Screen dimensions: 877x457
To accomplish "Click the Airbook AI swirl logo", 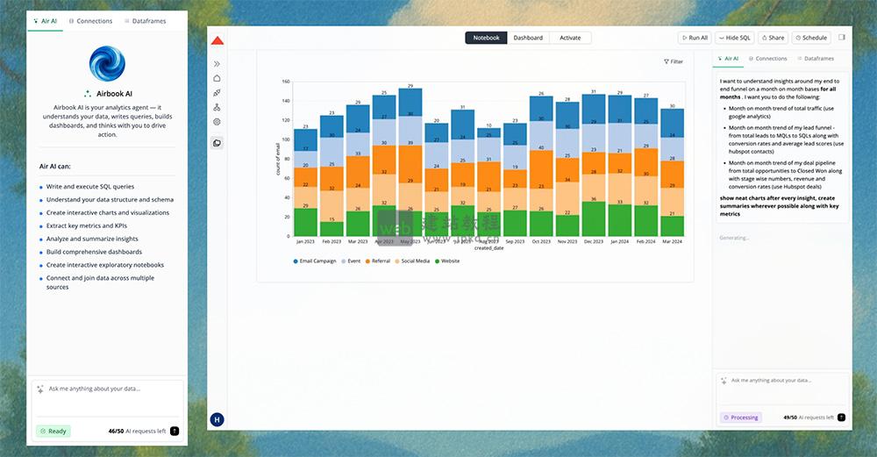I will coord(107,63).
